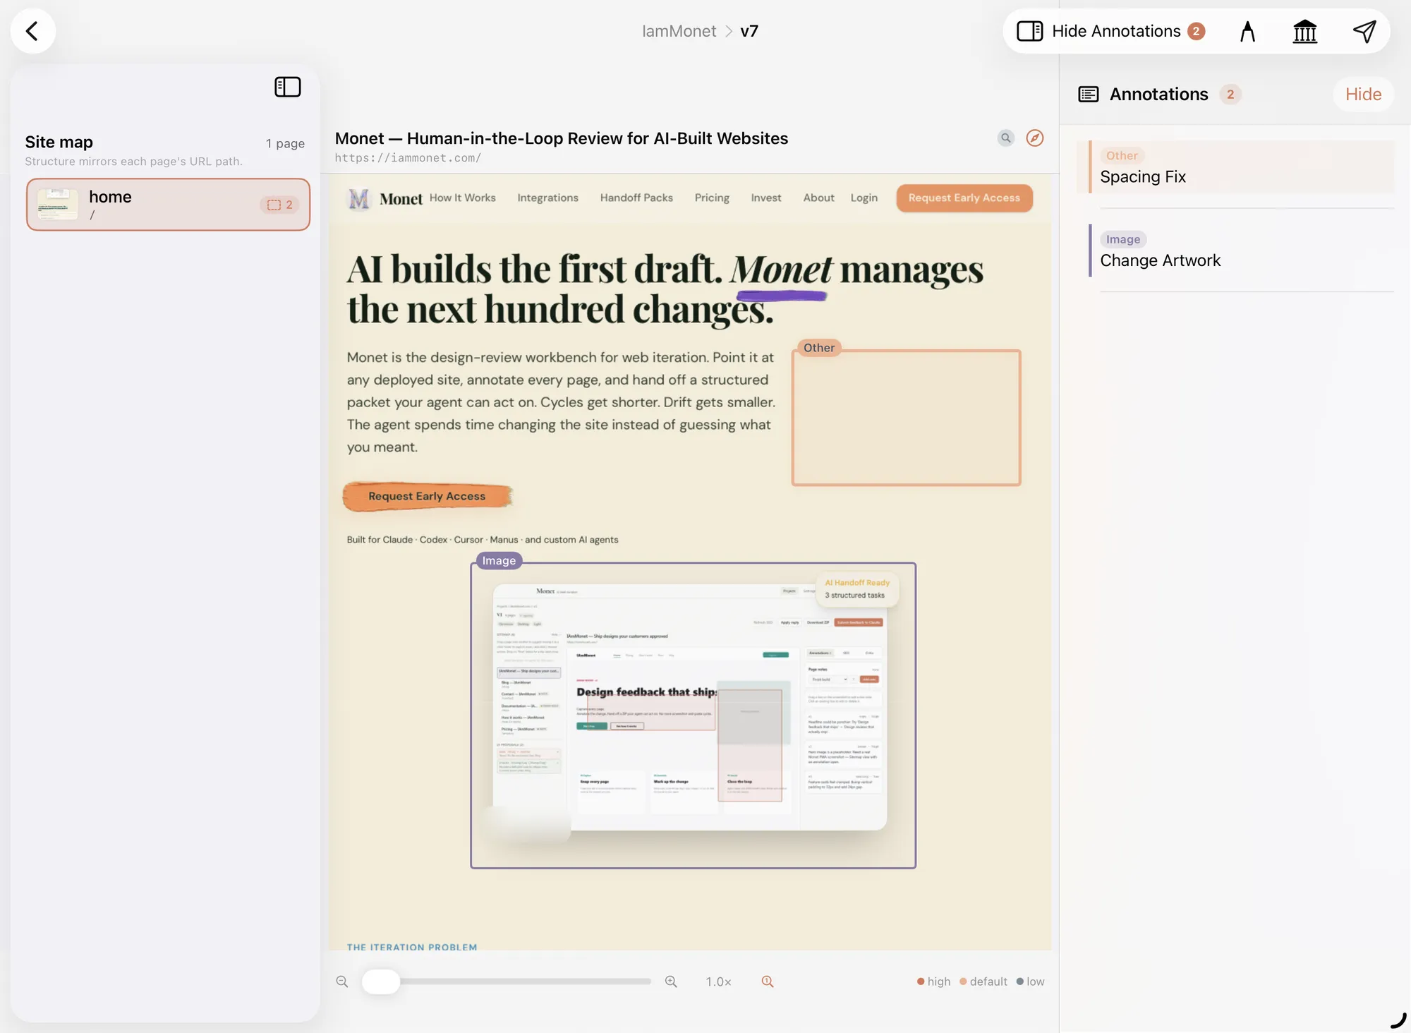Open the compass drawing tool icon
The height and width of the screenshot is (1033, 1411).
click(x=1247, y=31)
